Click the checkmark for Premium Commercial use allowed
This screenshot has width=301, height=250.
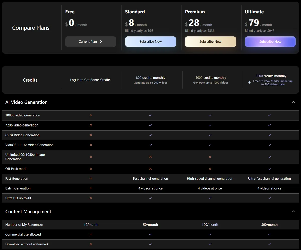coord(210,235)
